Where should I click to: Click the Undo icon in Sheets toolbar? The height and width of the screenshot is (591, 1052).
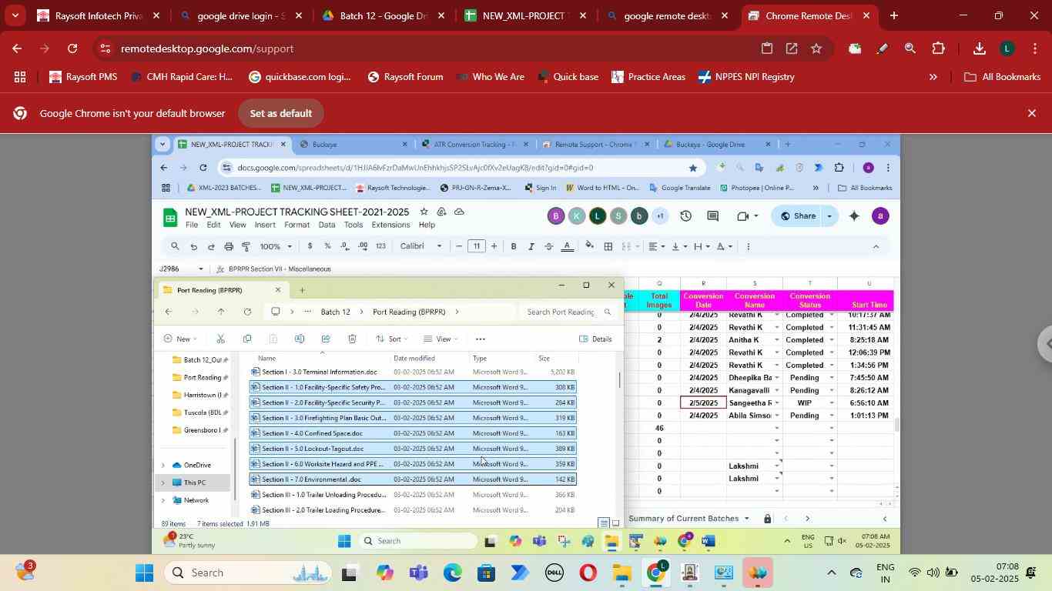[x=193, y=246]
